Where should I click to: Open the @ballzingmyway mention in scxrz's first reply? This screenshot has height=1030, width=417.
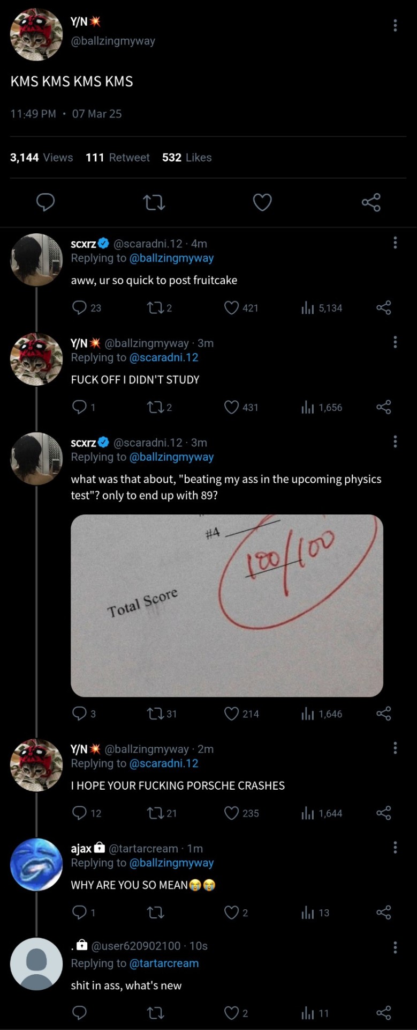pyautogui.click(x=171, y=258)
